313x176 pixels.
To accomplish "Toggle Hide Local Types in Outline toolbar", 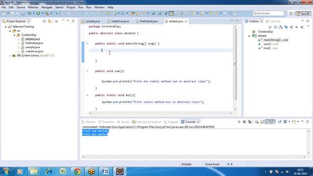I will [302, 27].
